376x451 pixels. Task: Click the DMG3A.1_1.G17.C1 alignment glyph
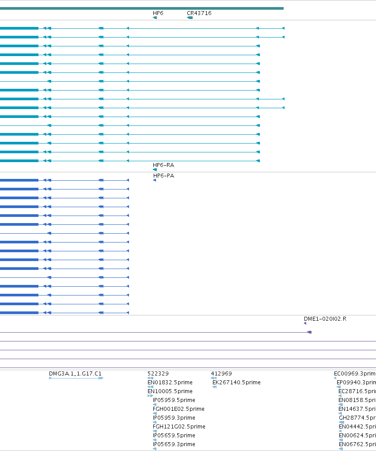tap(76, 378)
